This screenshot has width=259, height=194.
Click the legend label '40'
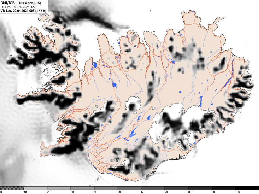point(96,192)
